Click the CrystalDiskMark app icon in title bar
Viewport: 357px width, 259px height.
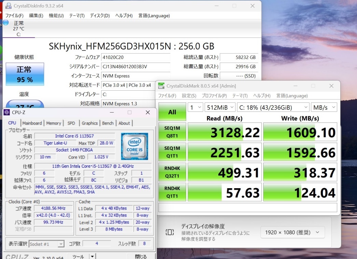(x=161, y=86)
